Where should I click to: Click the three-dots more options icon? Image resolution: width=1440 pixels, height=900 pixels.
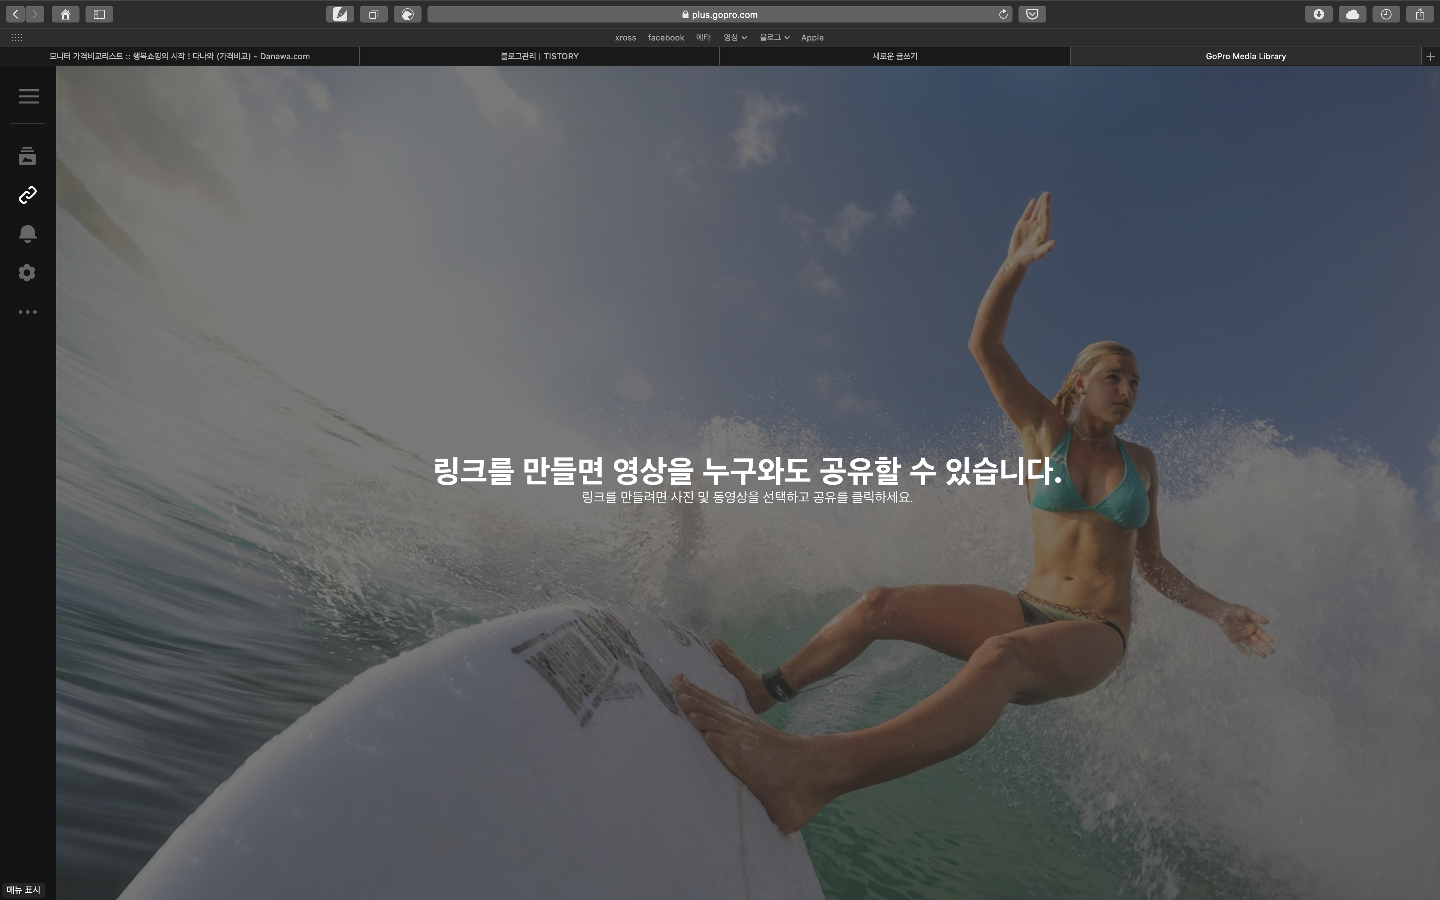(27, 312)
